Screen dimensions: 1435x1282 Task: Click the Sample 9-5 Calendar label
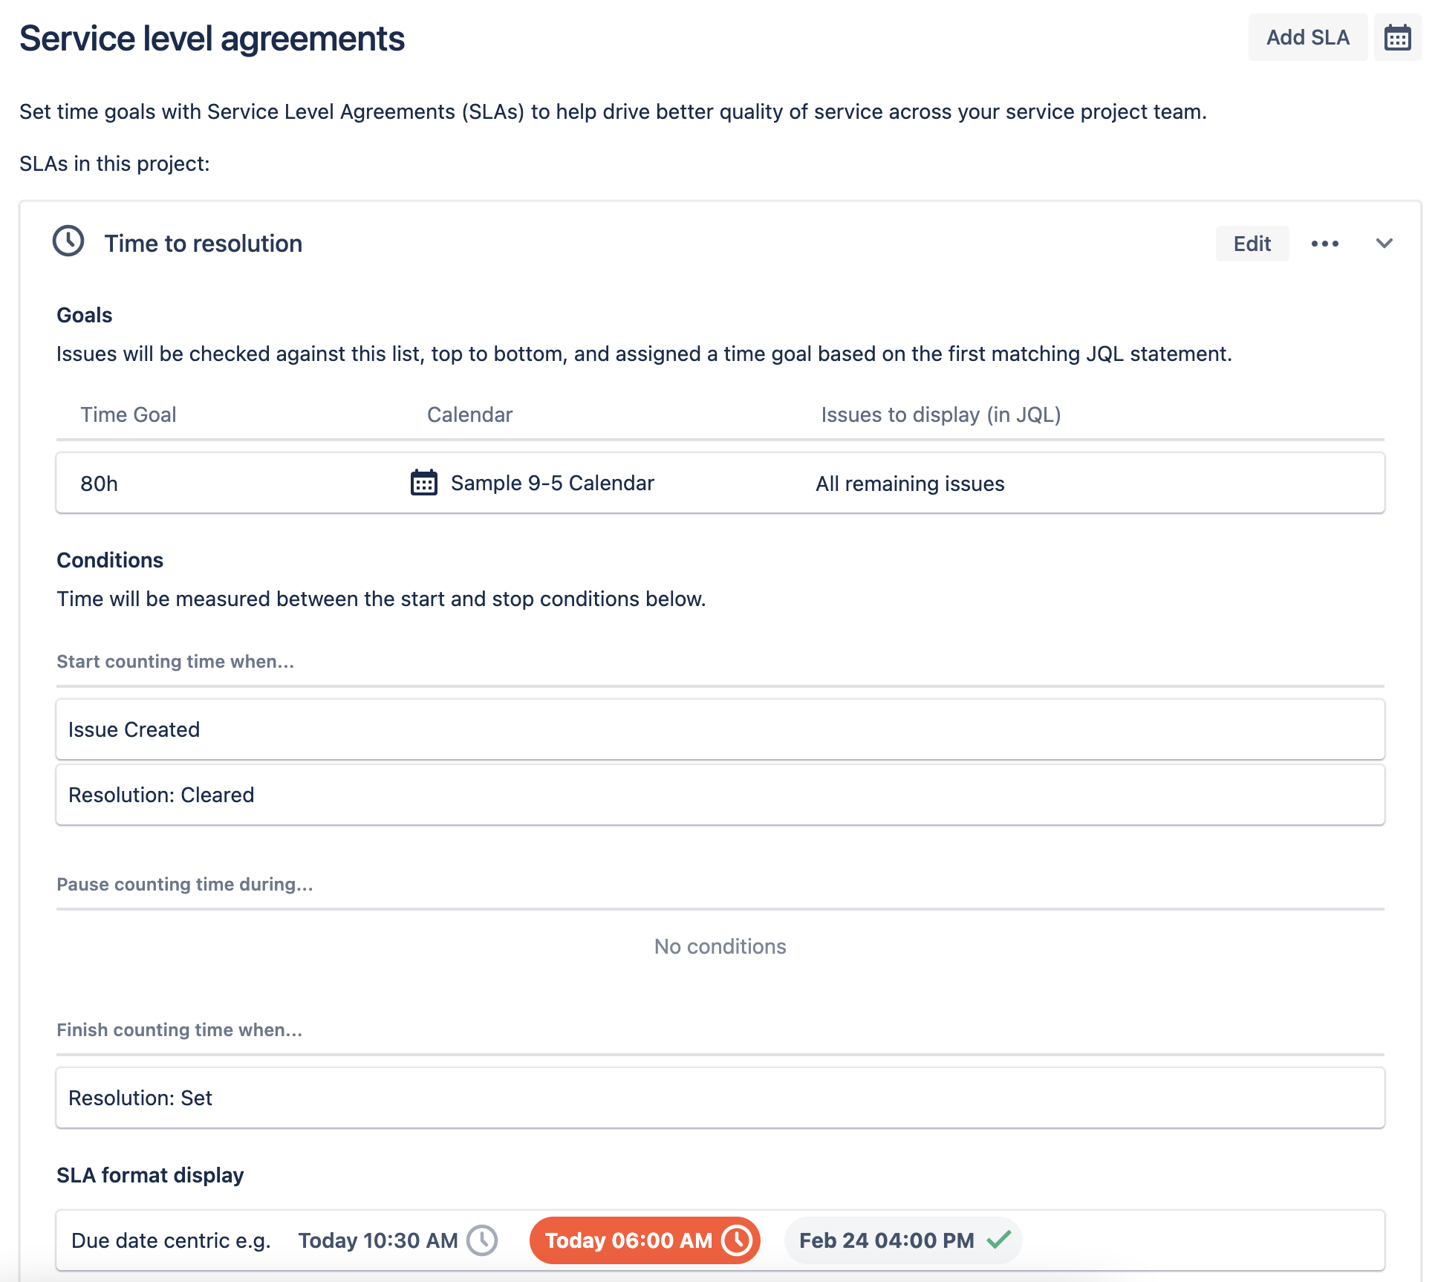552,484
